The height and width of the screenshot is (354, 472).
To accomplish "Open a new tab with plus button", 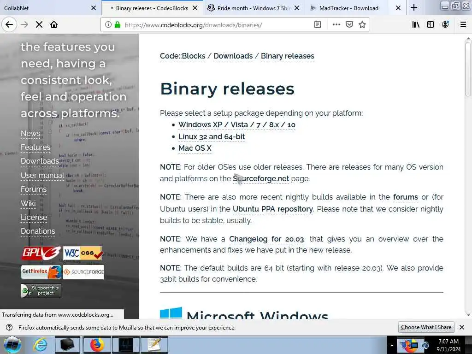I will coord(414,7).
